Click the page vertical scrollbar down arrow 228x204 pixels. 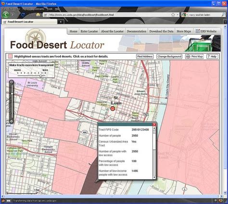[x=225, y=193]
